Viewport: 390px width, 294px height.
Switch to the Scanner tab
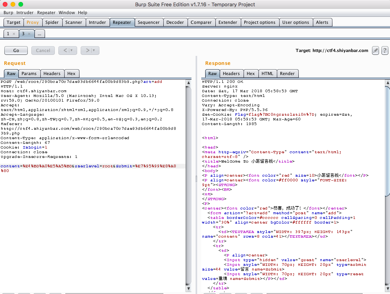point(74,22)
